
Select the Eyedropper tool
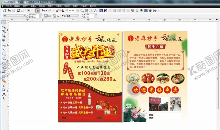(x=4, y=94)
